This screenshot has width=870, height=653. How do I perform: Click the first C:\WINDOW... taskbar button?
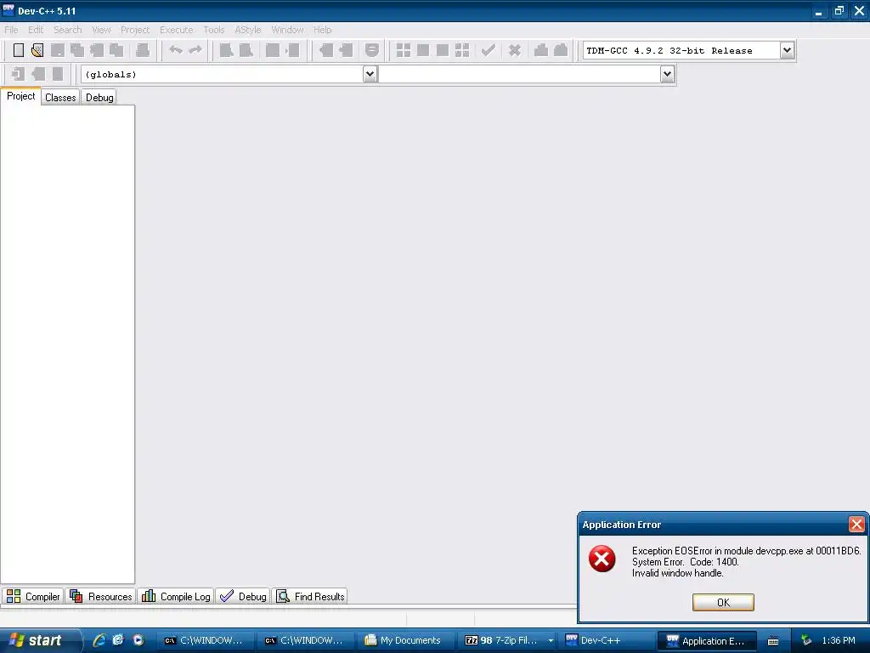click(x=204, y=641)
